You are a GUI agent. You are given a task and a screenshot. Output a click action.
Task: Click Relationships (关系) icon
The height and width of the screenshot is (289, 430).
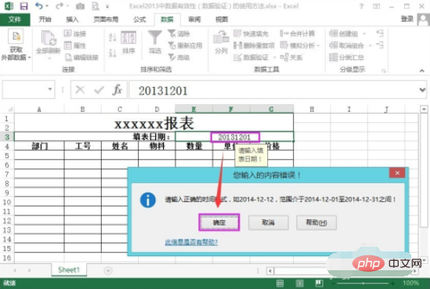pos(284,57)
